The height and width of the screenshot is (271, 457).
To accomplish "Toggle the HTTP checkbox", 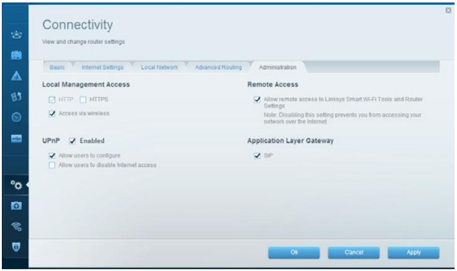I will pos(52,100).
